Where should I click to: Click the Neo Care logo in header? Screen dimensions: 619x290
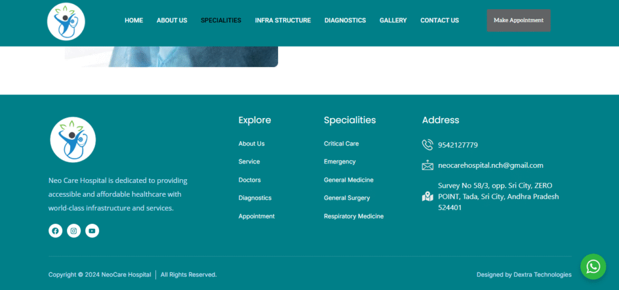[x=66, y=21]
